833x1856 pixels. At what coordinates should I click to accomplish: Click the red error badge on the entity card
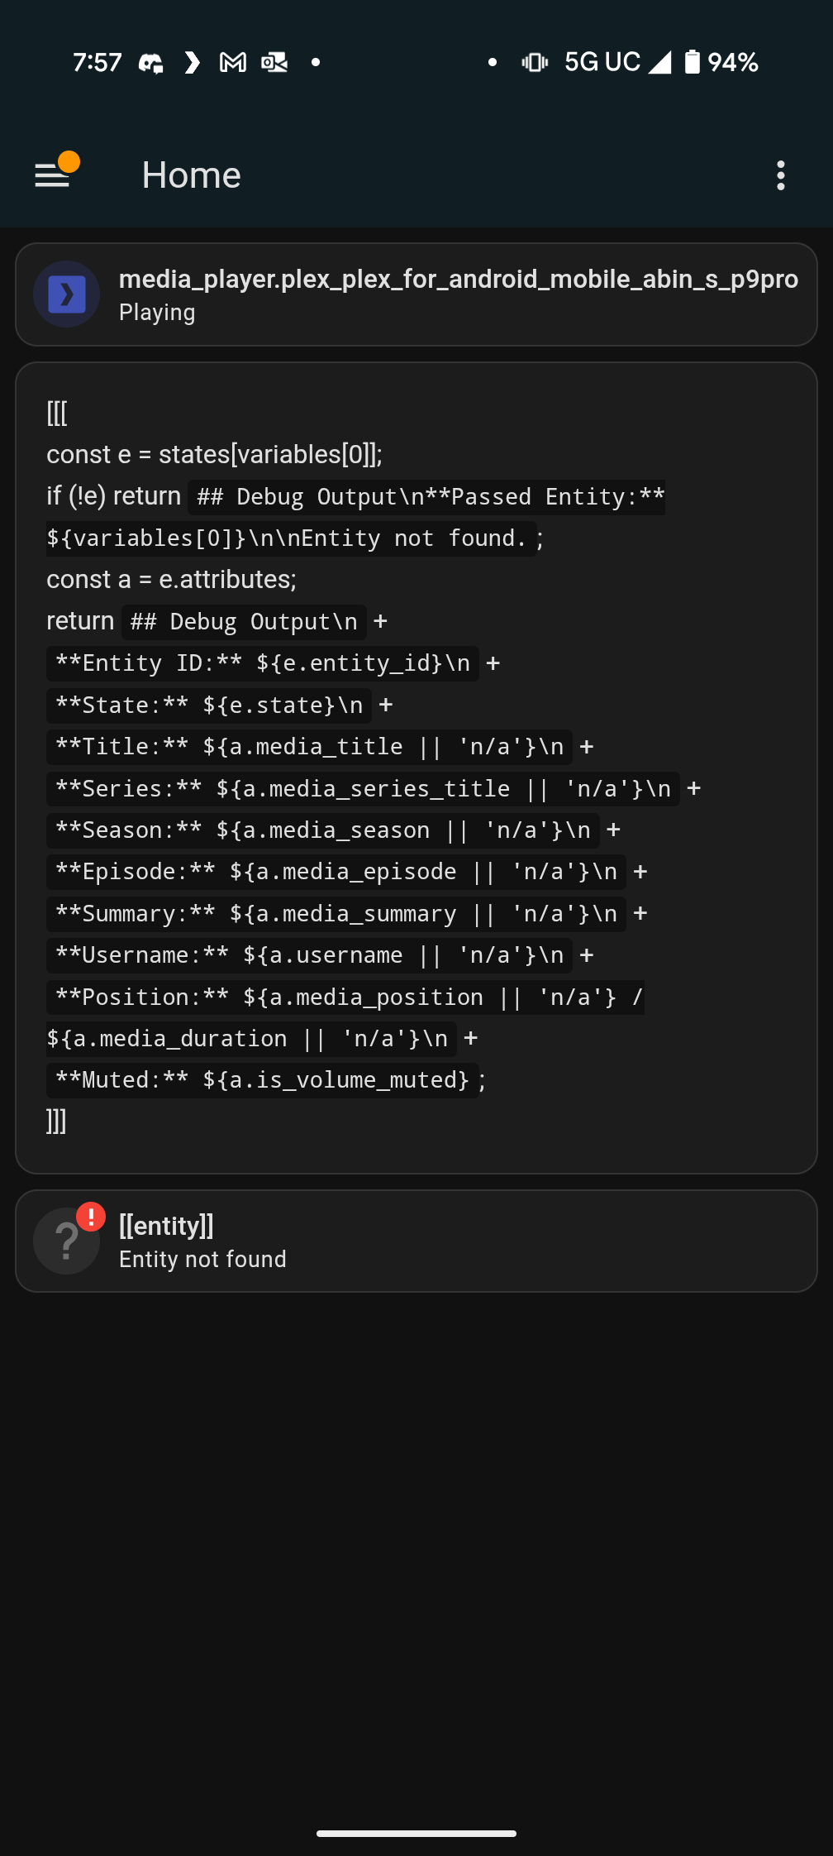(x=91, y=1217)
